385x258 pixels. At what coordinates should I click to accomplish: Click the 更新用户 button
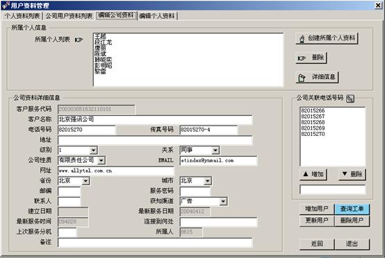[x=317, y=221]
